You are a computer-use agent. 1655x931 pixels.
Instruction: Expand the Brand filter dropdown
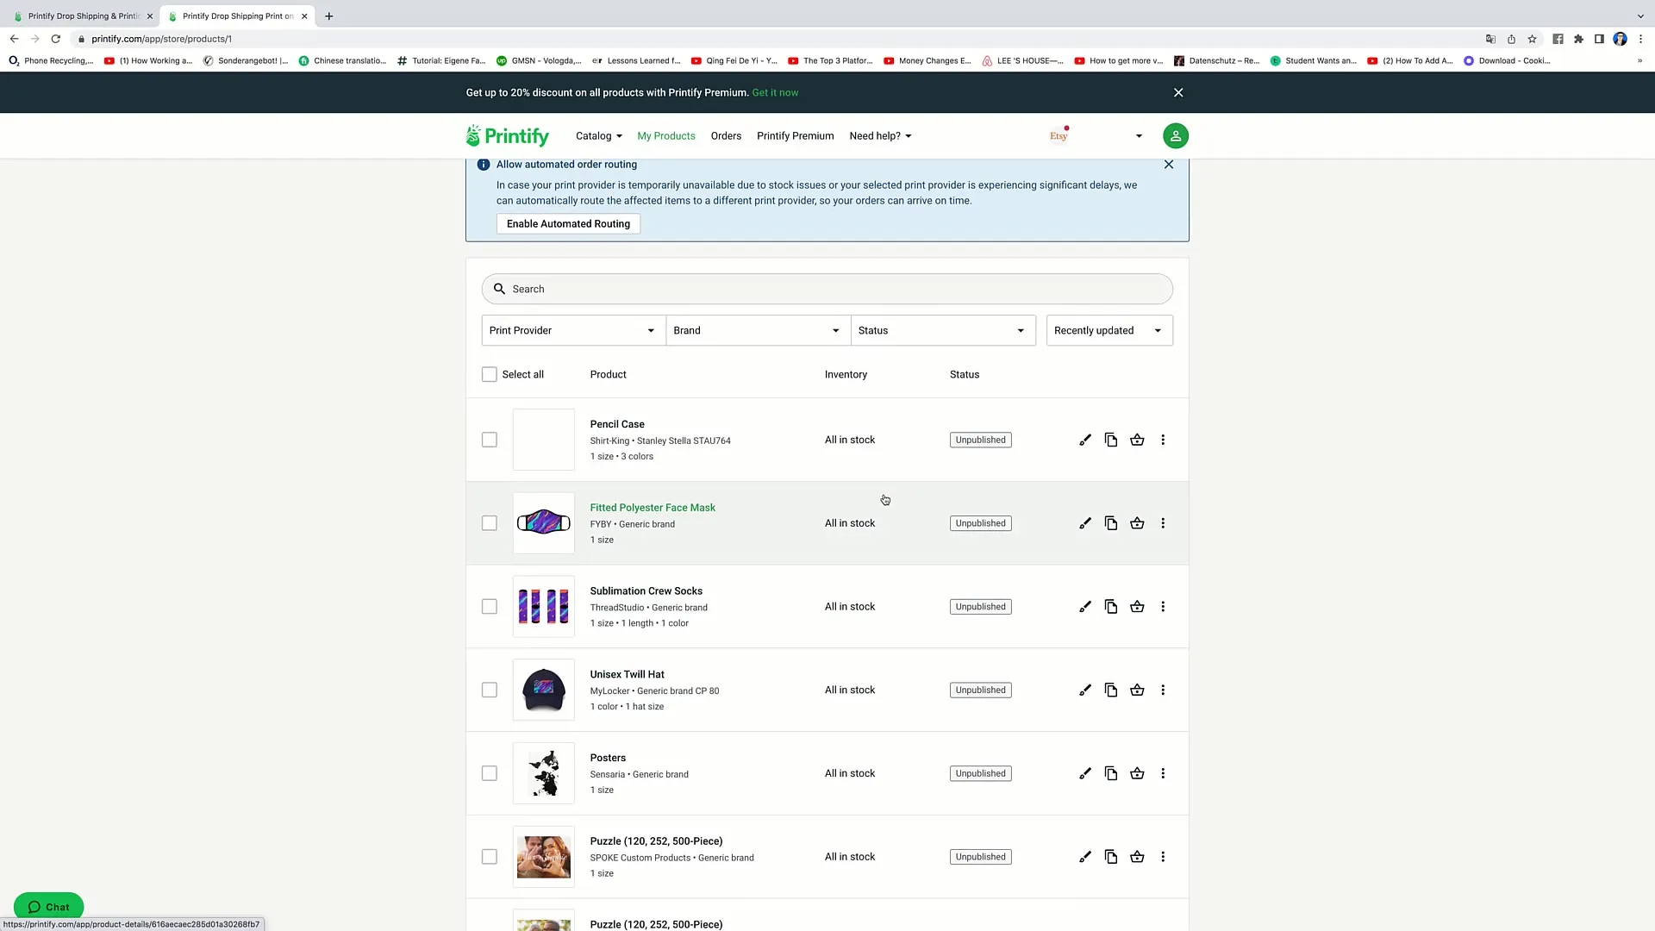tap(758, 330)
